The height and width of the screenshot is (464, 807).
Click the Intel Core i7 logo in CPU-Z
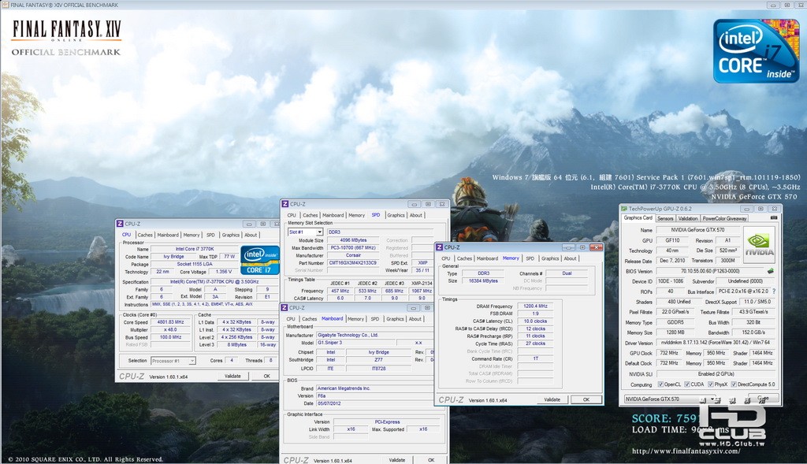[260, 260]
